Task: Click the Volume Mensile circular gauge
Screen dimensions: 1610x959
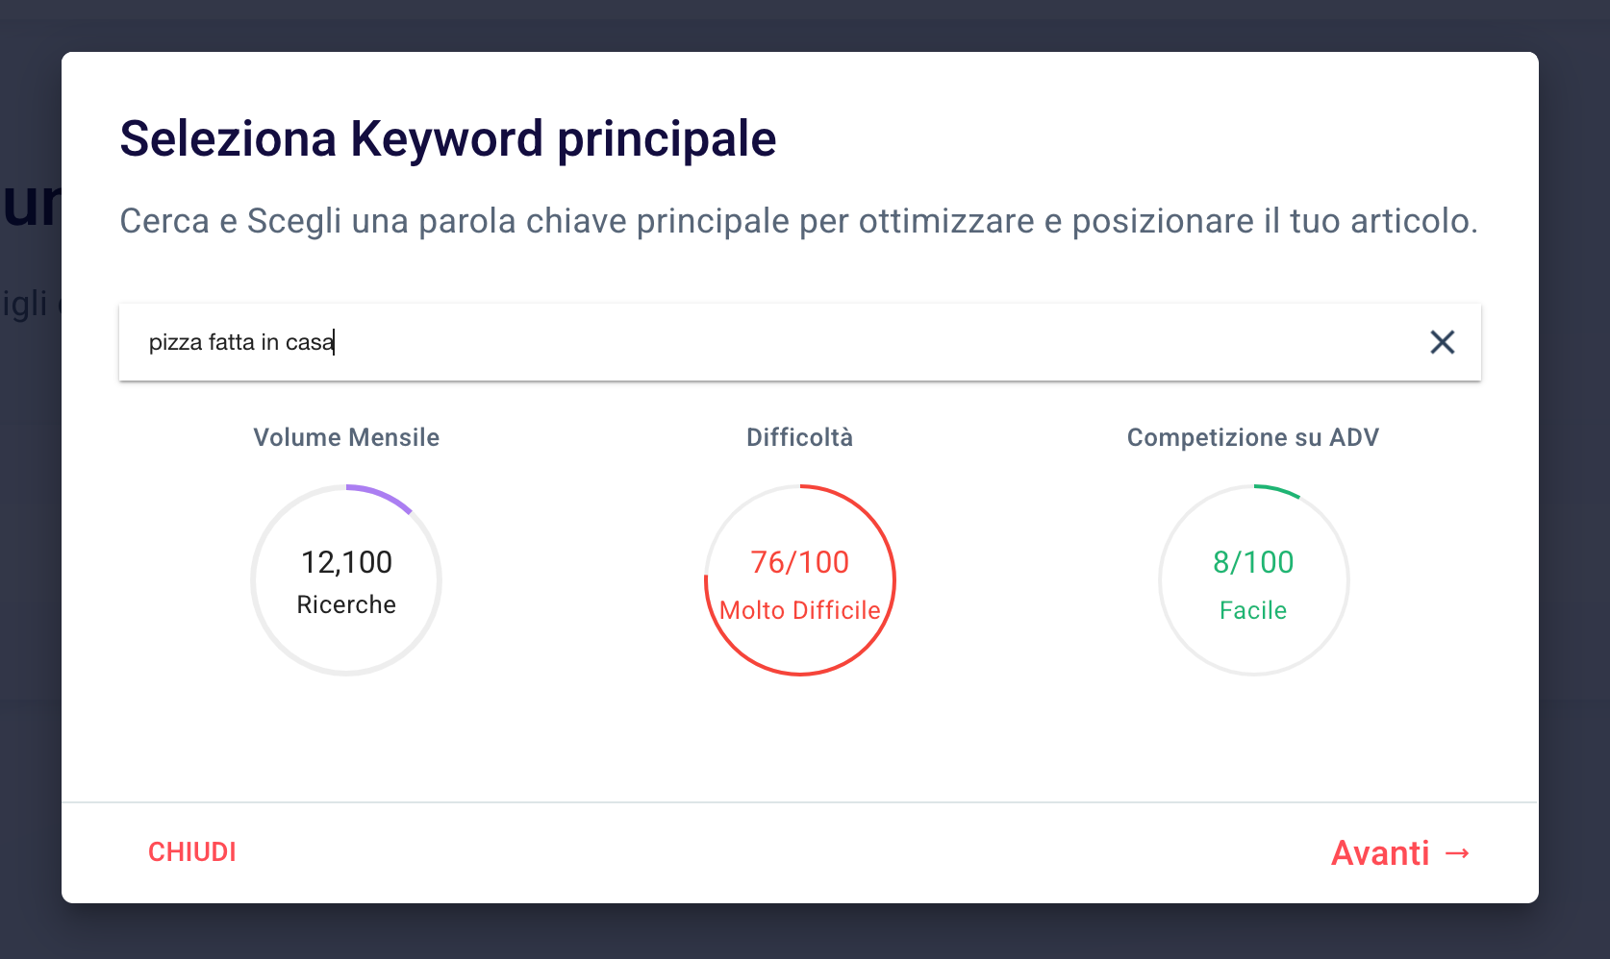Action: tap(346, 580)
